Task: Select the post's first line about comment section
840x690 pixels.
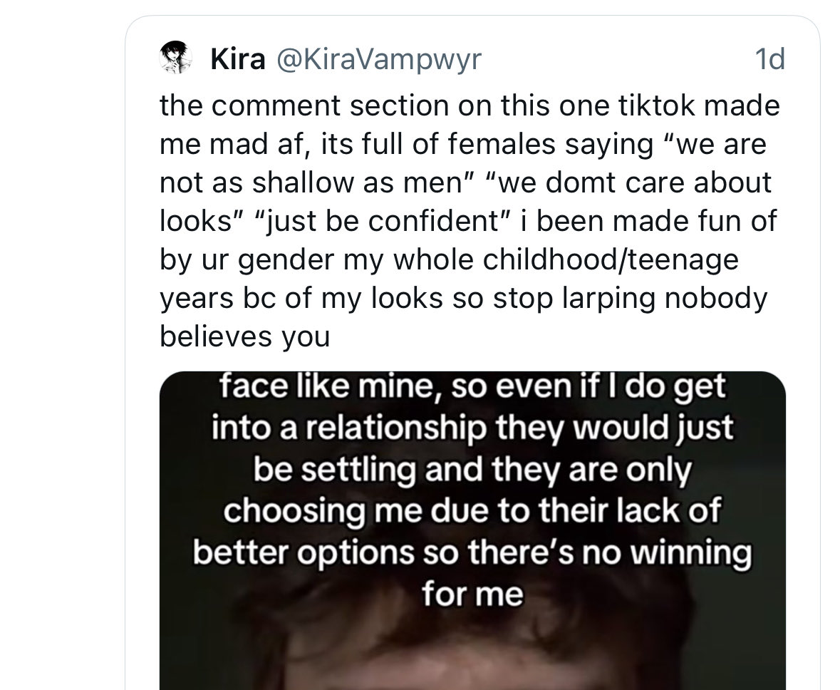Action: 470,105
